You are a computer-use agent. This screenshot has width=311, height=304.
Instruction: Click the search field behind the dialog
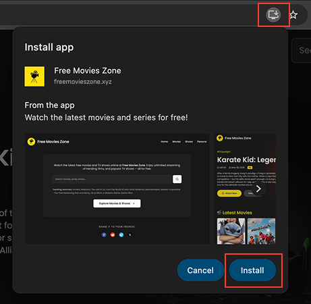pos(302,51)
